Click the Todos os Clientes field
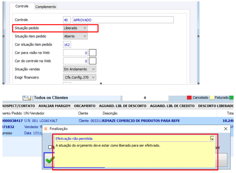This screenshot has height=173, width=236. [77, 98]
